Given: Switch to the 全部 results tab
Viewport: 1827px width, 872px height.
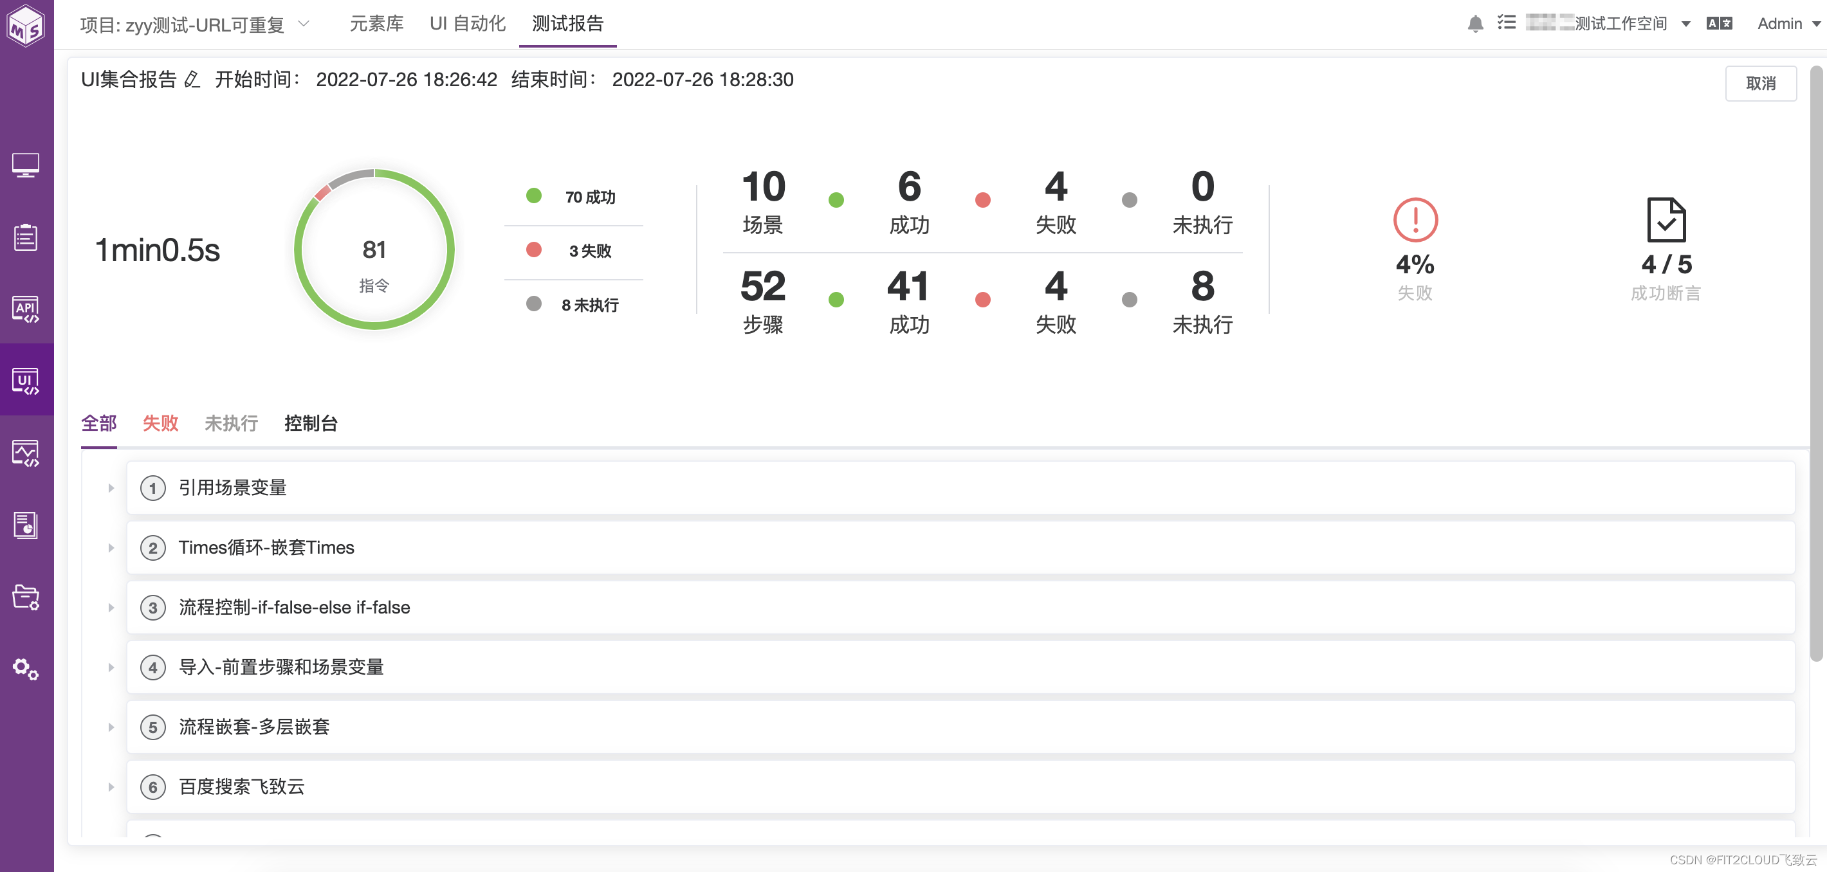Looking at the screenshot, I should (x=98, y=423).
